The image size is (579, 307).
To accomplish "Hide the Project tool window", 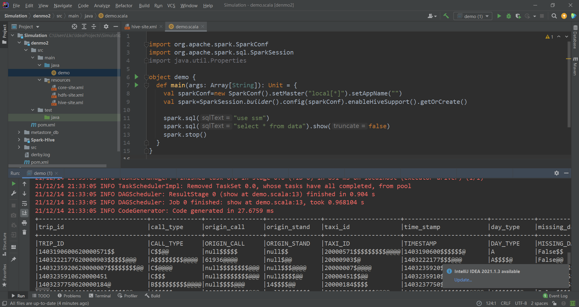I will 115,26.
